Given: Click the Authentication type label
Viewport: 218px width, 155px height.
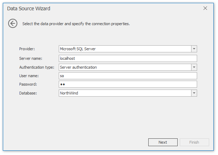Looking at the screenshot, I should pyautogui.click(x=37, y=67).
